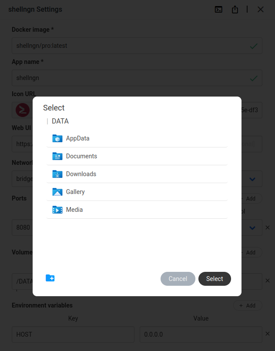Click Add next to Environment variables
This screenshot has height=351, width=275.
[248, 305]
